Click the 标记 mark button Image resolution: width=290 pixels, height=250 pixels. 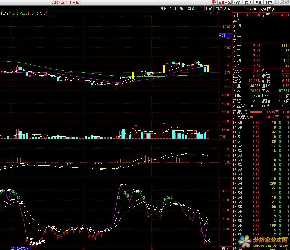click(209, 8)
